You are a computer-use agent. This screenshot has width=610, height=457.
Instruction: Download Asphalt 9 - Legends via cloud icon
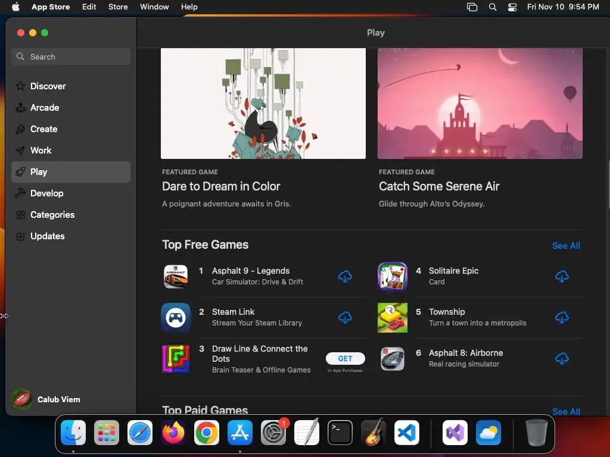pos(345,276)
